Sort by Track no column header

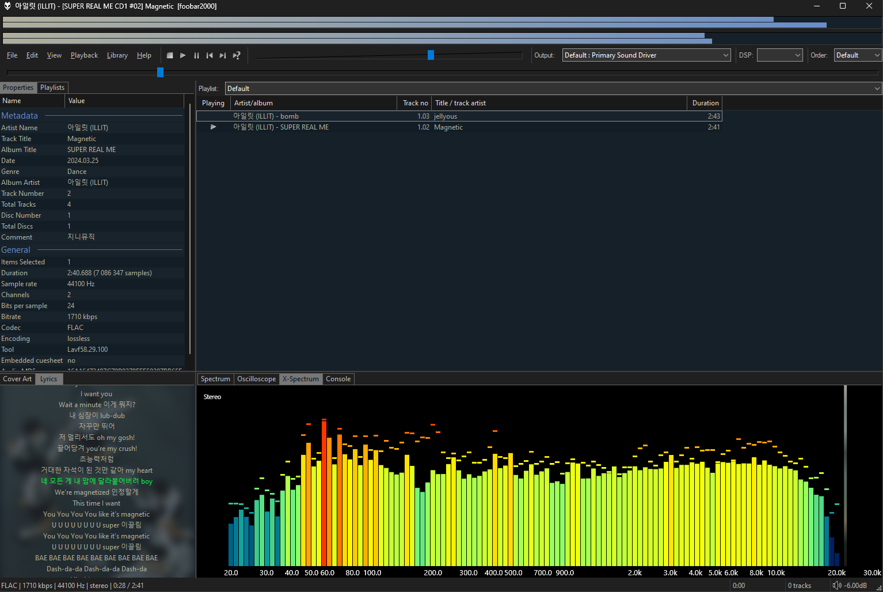click(x=414, y=103)
